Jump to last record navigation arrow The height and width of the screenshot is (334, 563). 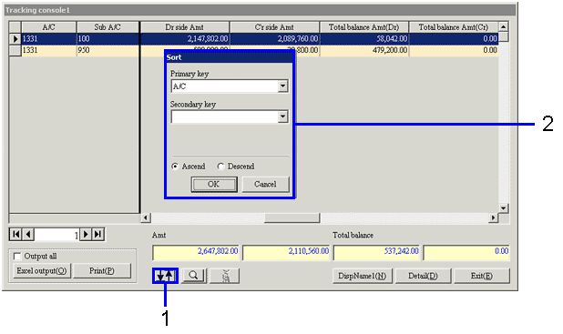98,235
